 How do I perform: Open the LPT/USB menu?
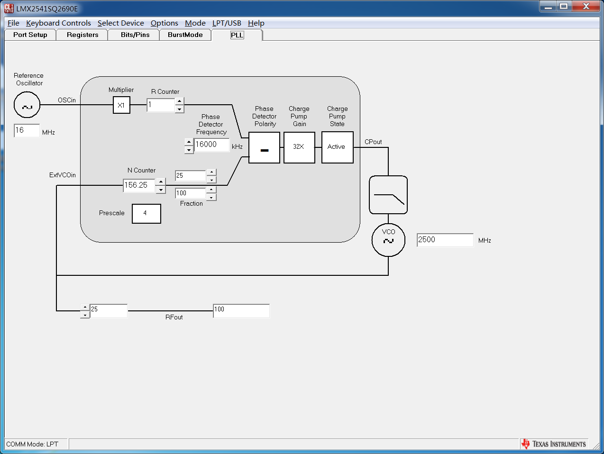tap(227, 23)
